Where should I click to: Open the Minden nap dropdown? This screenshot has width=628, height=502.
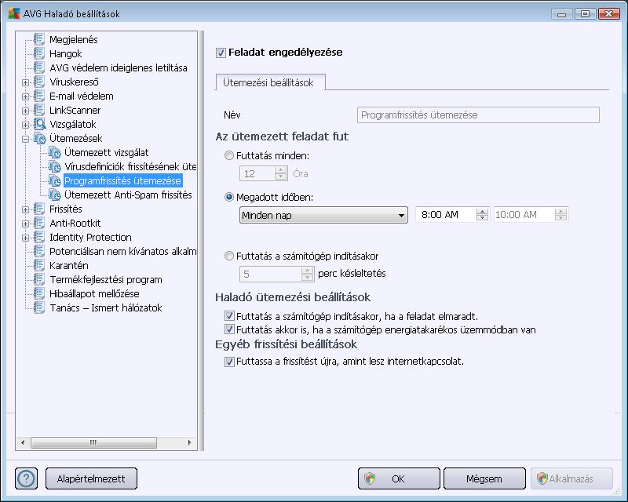[323, 215]
